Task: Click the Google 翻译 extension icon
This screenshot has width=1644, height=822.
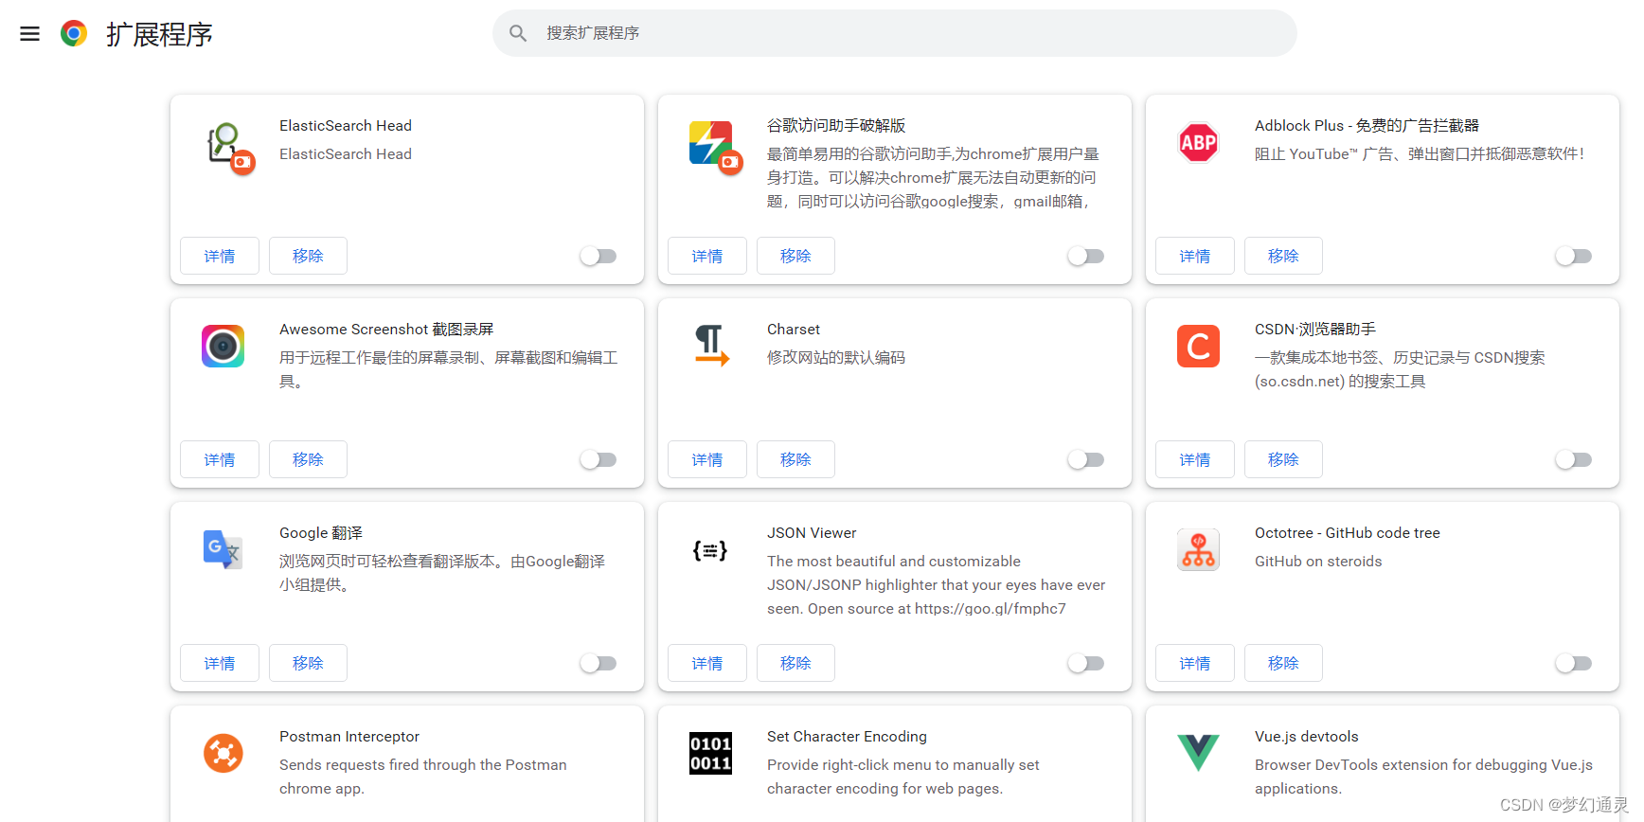Action: tap(223, 549)
